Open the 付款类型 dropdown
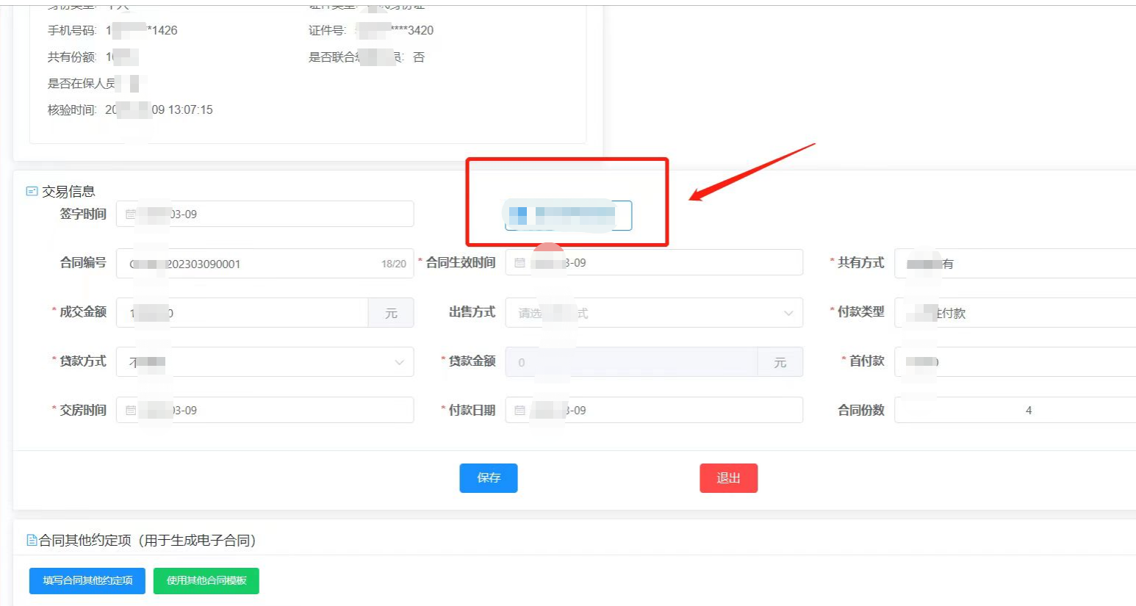This screenshot has height=606, width=1136. [x=1015, y=313]
